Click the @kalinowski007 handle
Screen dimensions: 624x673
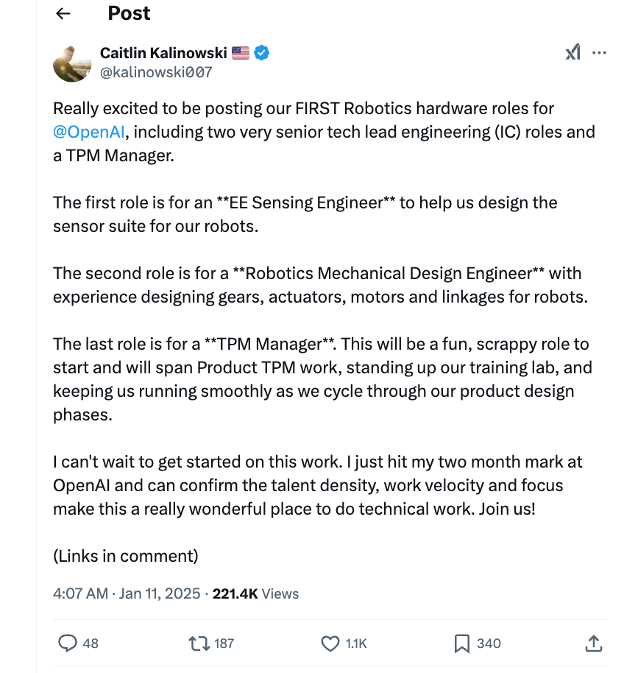point(155,71)
